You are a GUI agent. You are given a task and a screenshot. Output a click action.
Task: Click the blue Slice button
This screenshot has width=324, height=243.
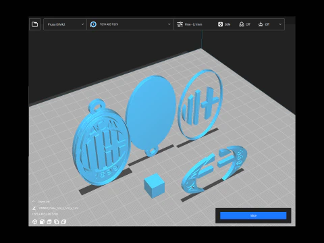click(x=253, y=215)
